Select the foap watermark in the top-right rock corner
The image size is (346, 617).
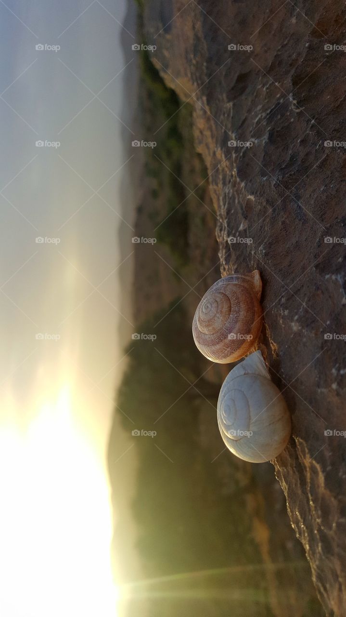pos(335,48)
